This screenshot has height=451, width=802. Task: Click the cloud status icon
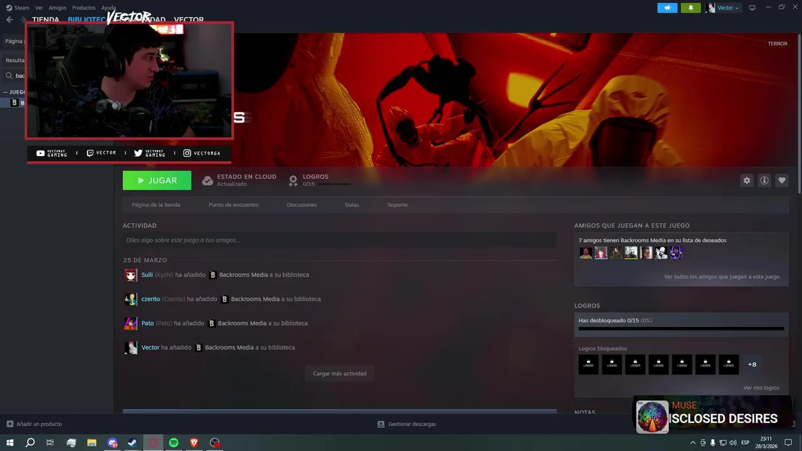207,180
